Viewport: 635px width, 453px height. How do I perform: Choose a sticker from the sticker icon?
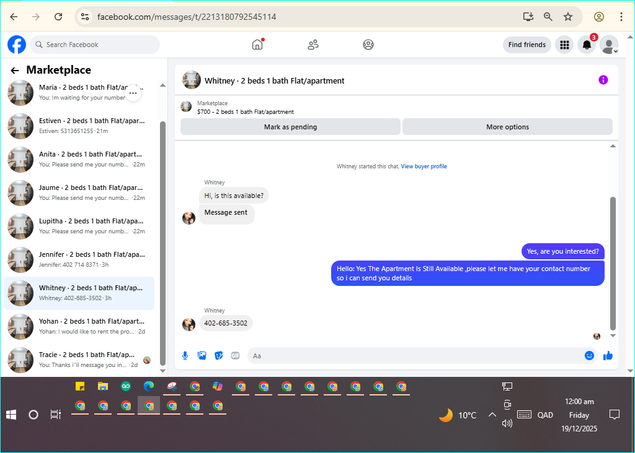tap(219, 356)
